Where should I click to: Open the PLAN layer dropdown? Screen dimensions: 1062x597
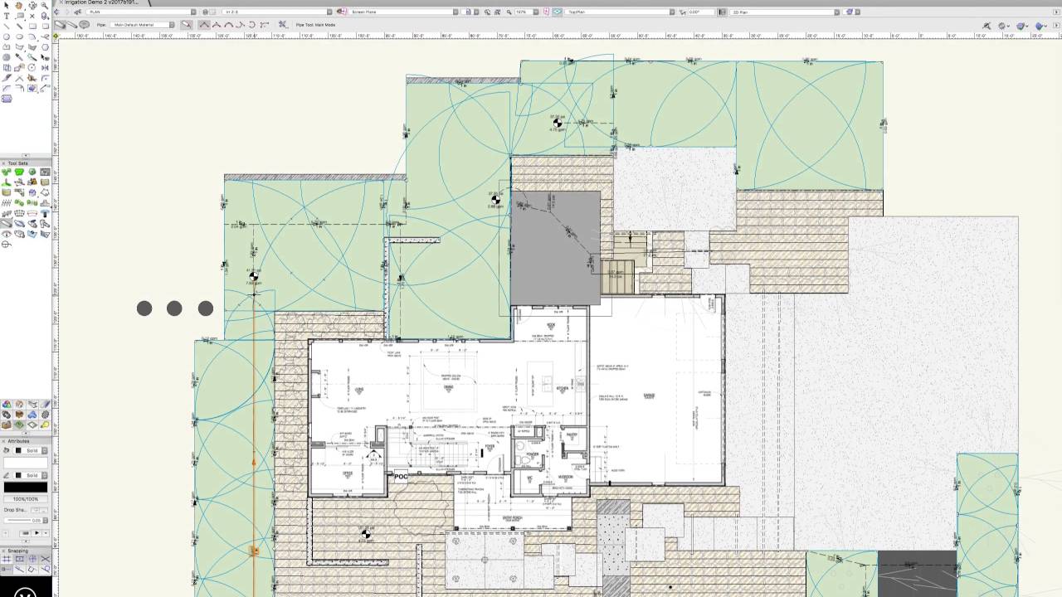point(139,12)
